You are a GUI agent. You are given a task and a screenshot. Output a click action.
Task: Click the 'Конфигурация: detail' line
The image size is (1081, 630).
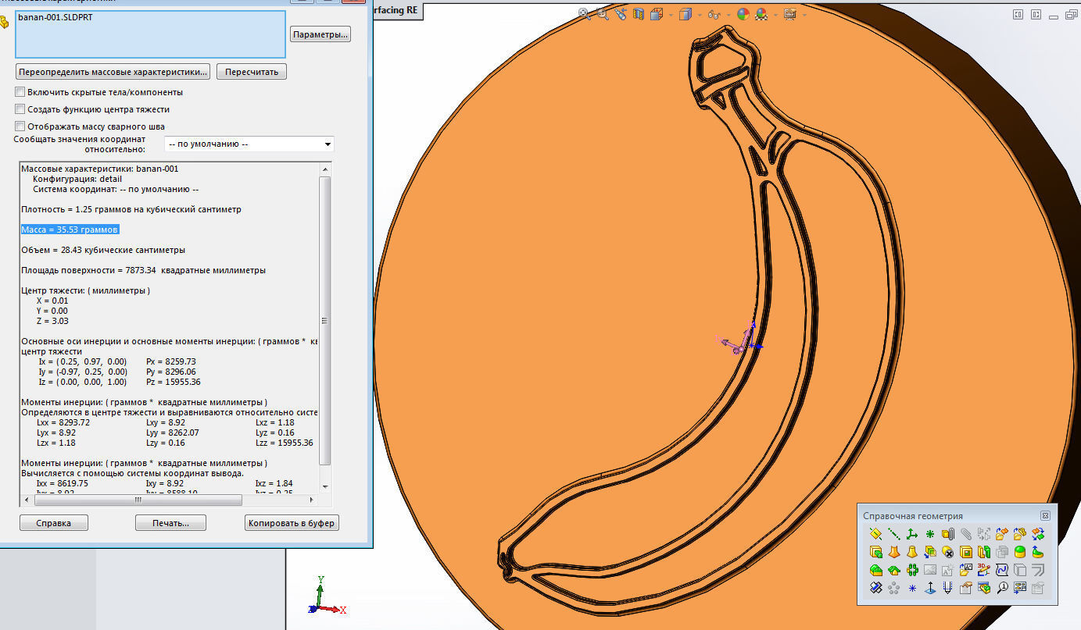tap(77, 179)
